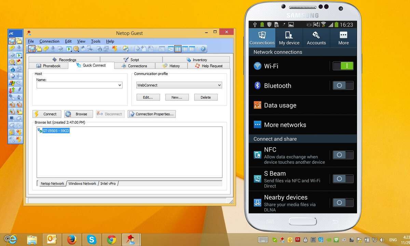This screenshot has width=410, height=246.
Task: Select GT-I9505 - 59CD in browse list
Action: coord(56,131)
